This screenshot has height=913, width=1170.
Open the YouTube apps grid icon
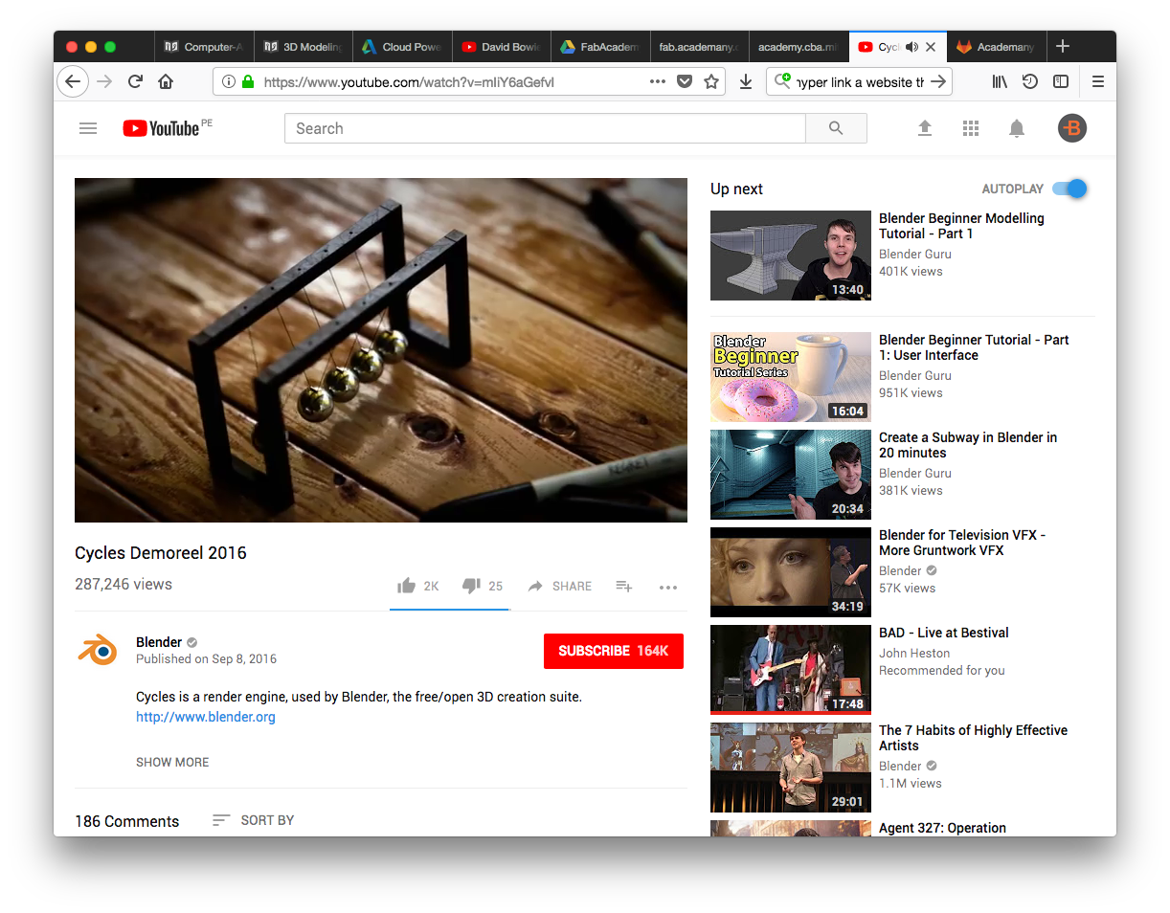tap(971, 128)
